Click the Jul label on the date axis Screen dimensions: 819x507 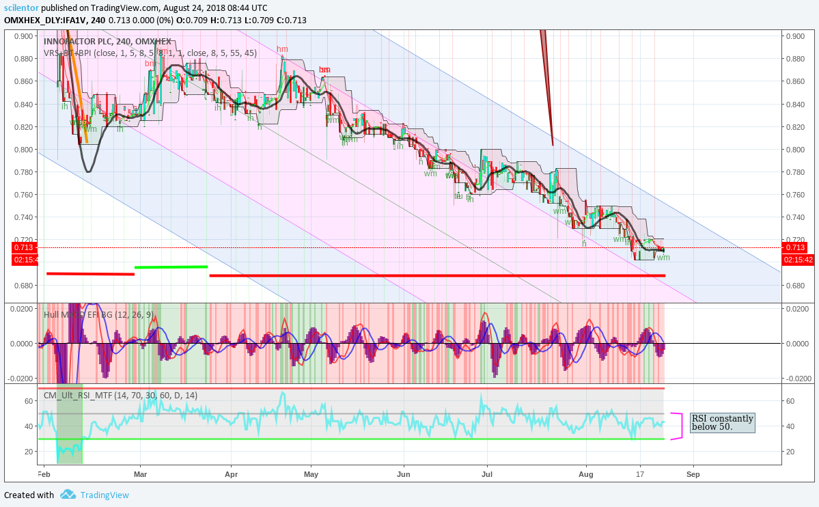click(487, 474)
